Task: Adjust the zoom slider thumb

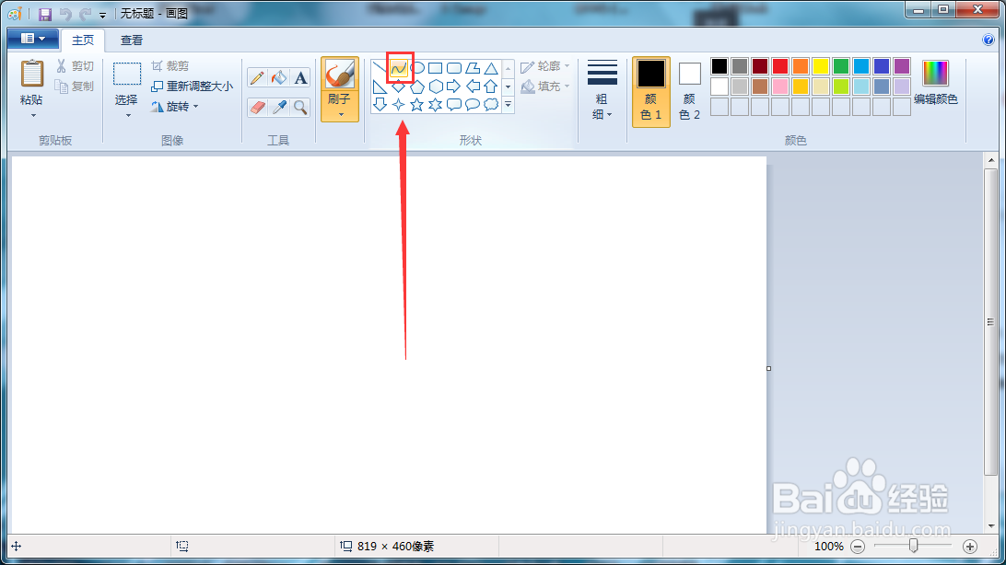Action: point(913,546)
